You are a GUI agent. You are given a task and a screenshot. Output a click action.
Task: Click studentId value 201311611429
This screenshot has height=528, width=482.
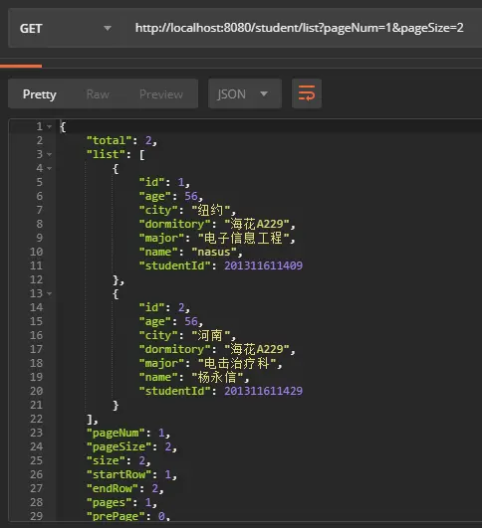point(264,392)
